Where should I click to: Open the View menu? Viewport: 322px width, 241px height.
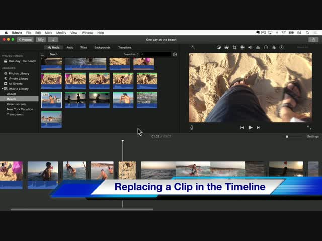click(x=74, y=33)
